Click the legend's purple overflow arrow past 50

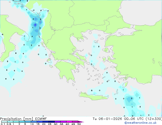click(x=81, y=122)
